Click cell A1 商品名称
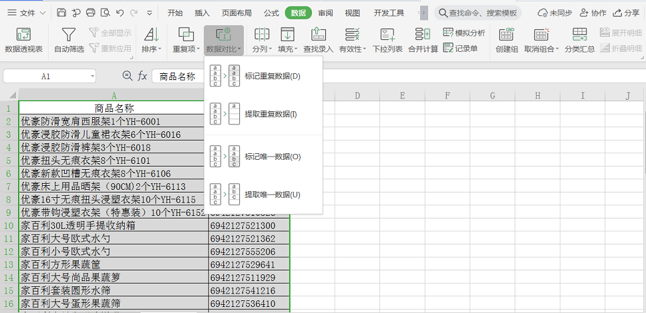 114,108
